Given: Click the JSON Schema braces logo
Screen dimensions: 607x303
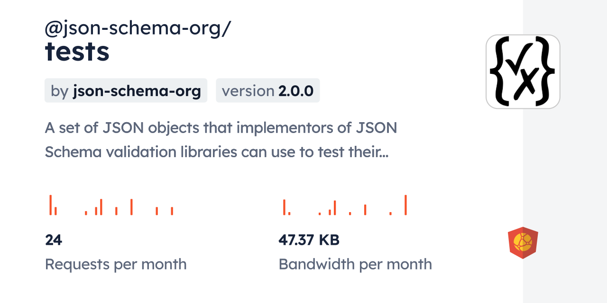Looking at the screenshot, I should pos(523,71).
